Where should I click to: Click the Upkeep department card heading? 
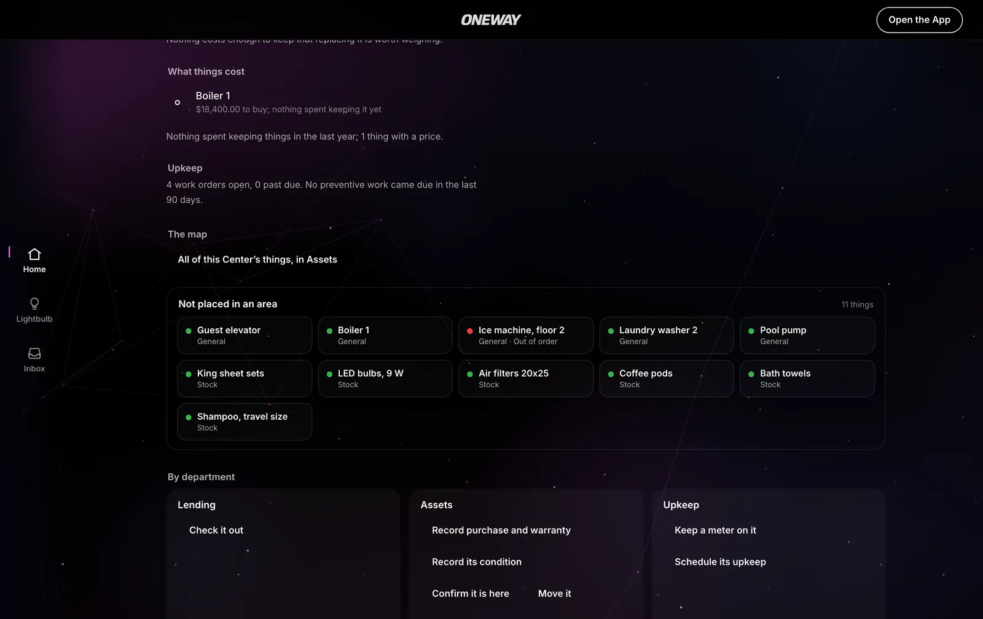(681, 505)
